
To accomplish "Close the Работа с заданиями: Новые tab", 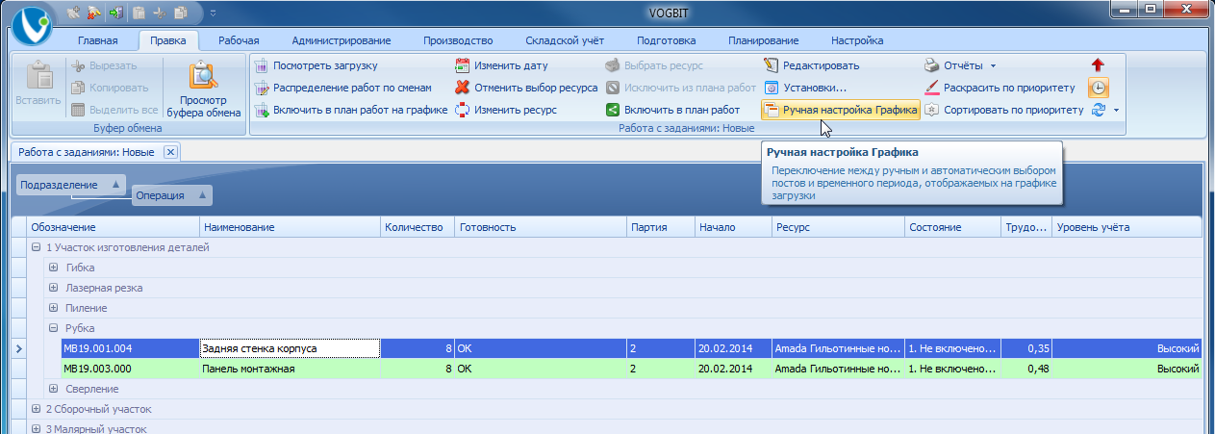I will pyautogui.click(x=169, y=152).
